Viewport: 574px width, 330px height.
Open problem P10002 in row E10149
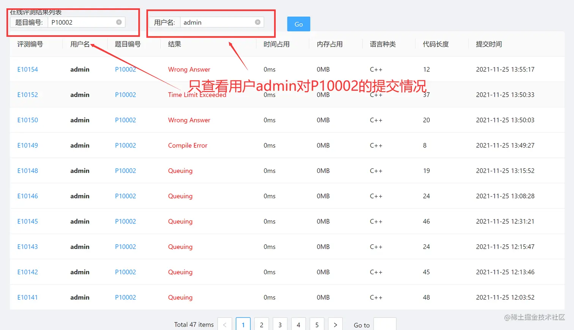click(126, 145)
